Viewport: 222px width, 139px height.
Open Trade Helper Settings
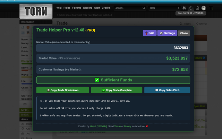[167, 33]
